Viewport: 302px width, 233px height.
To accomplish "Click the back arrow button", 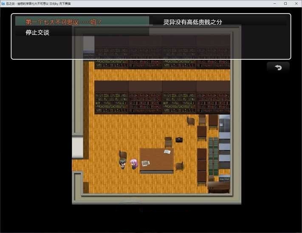I will point(278,68).
